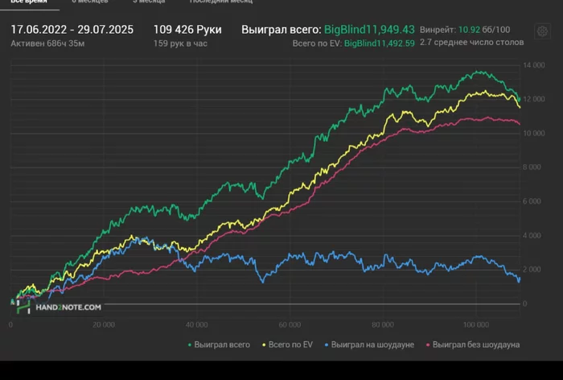563x380 pixels.
Task: Switch to the "Все время" period tab
Action: coord(29,2)
